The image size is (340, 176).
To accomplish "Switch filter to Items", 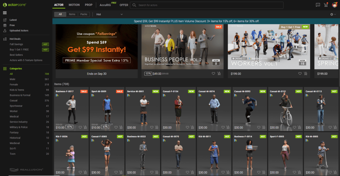I will 72,14.
